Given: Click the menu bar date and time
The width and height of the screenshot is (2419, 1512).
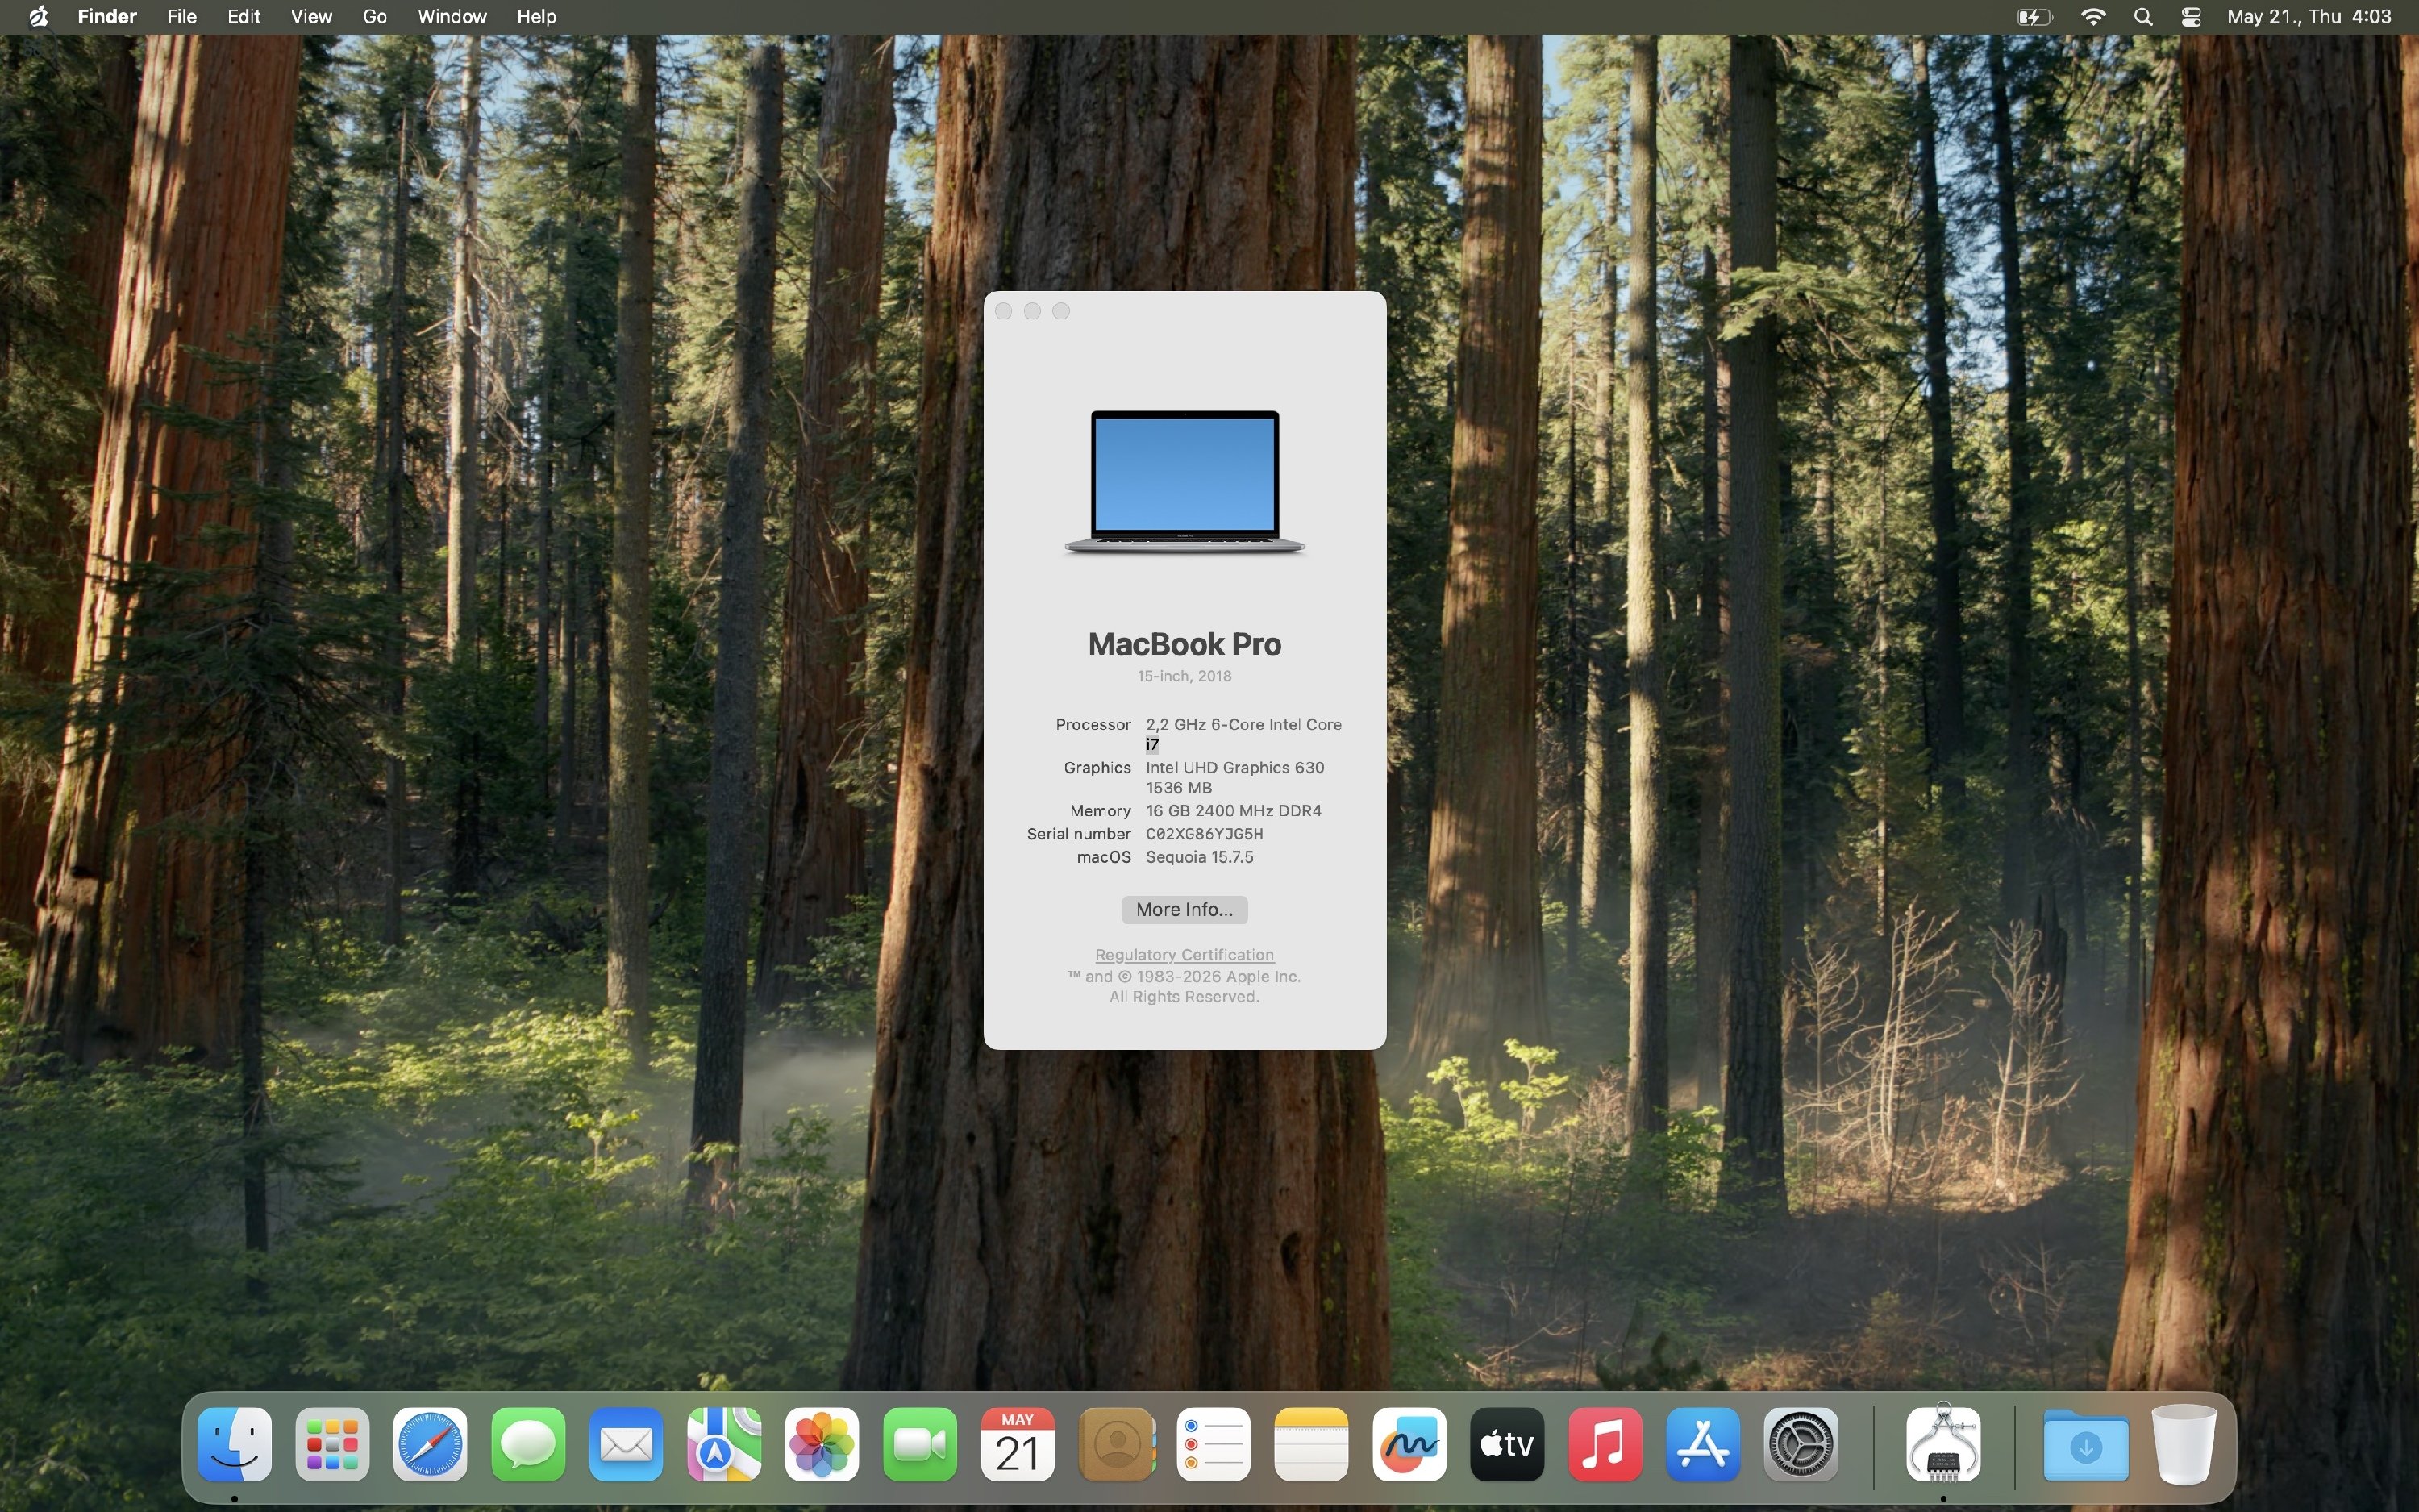Looking at the screenshot, I should [2309, 17].
